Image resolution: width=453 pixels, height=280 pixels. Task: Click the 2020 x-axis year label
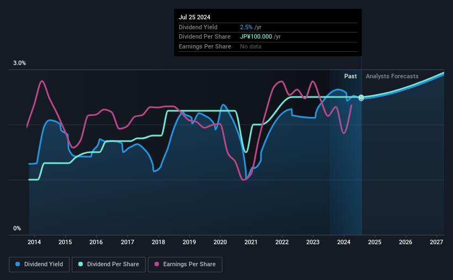(x=220, y=242)
